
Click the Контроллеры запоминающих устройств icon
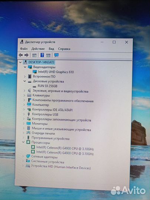coord(29,119)
